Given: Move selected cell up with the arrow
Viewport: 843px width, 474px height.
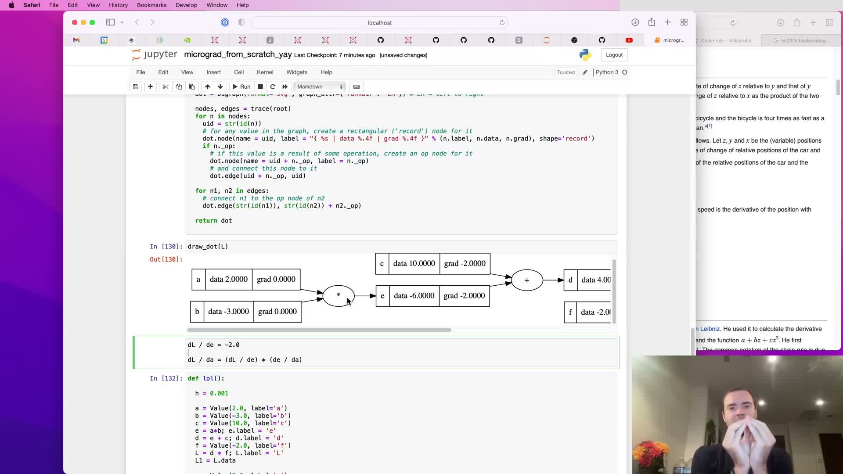Looking at the screenshot, I should (207, 86).
